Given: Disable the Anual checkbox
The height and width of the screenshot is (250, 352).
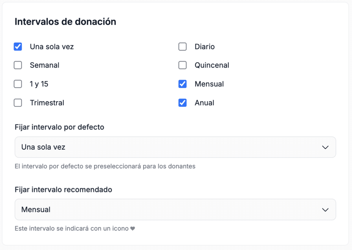Looking at the screenshot, I should pos(183,103).
